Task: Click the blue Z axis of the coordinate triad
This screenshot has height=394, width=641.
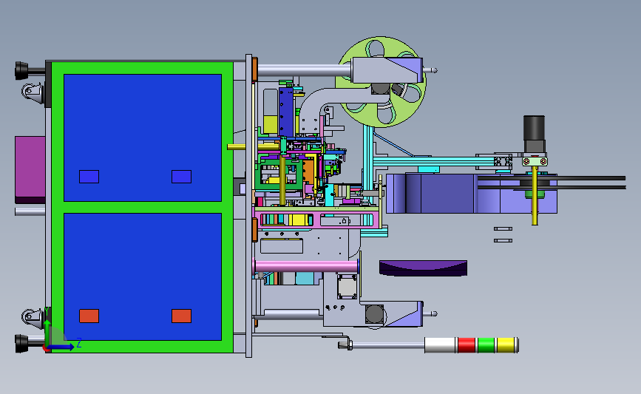Action: pos(61,347)
